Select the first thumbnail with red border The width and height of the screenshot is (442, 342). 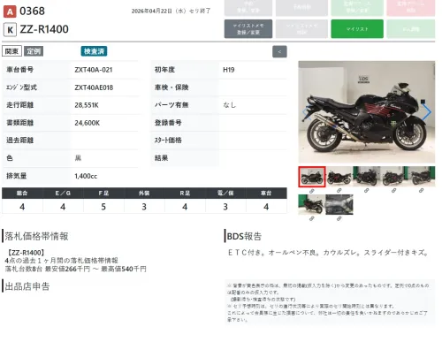(x=312, y=177)
